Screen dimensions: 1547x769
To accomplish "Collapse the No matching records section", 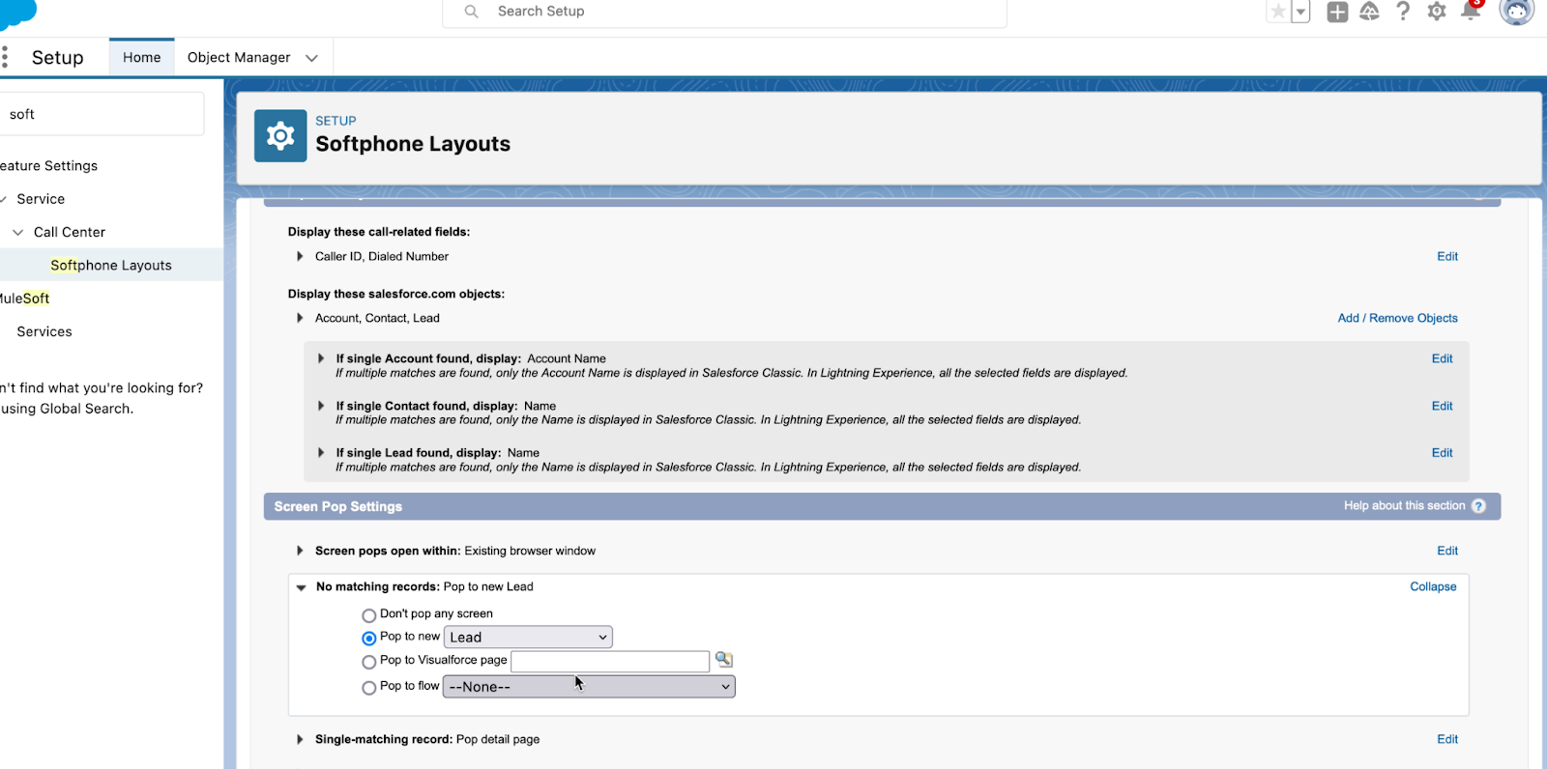I will click(1433, 586).
